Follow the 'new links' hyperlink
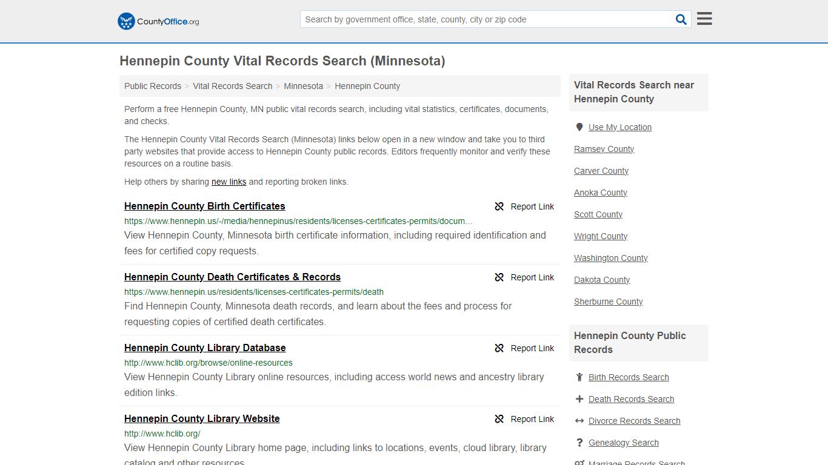 [x=229, y=182]
